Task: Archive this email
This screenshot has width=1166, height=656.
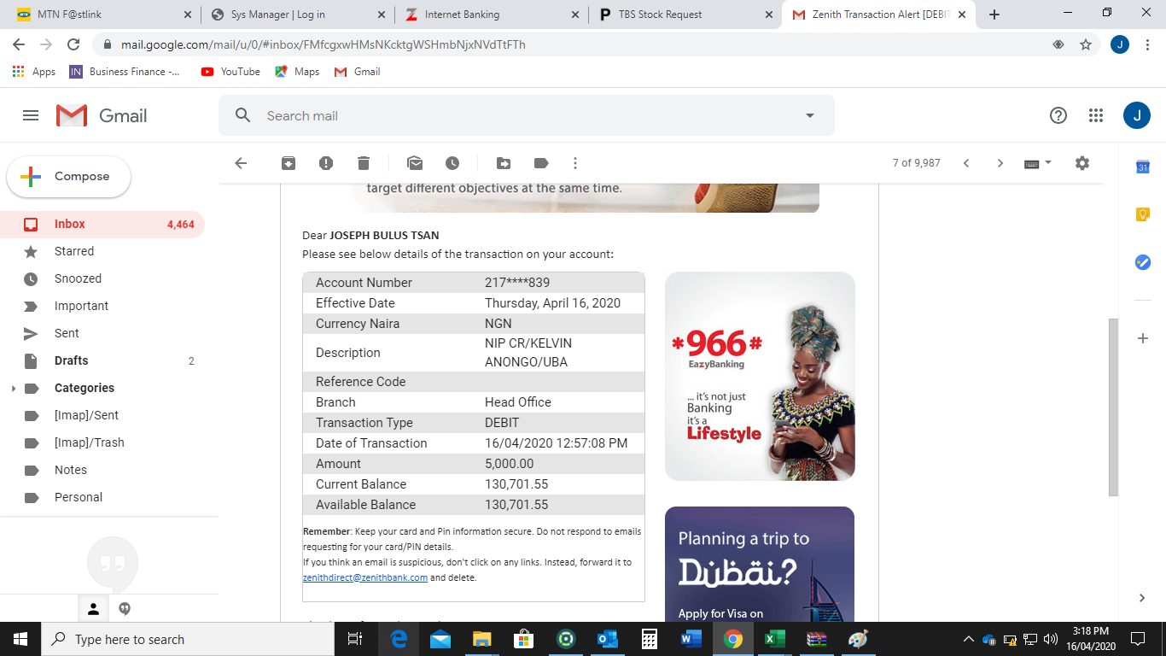Action: click(289, 163)
